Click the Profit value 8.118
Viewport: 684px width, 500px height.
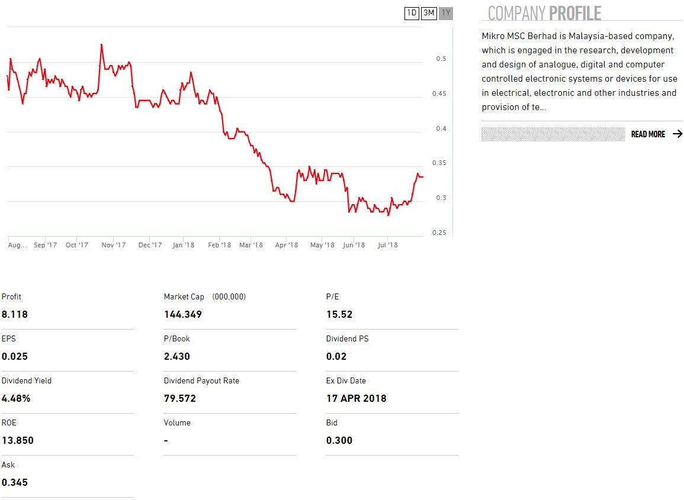15,314
